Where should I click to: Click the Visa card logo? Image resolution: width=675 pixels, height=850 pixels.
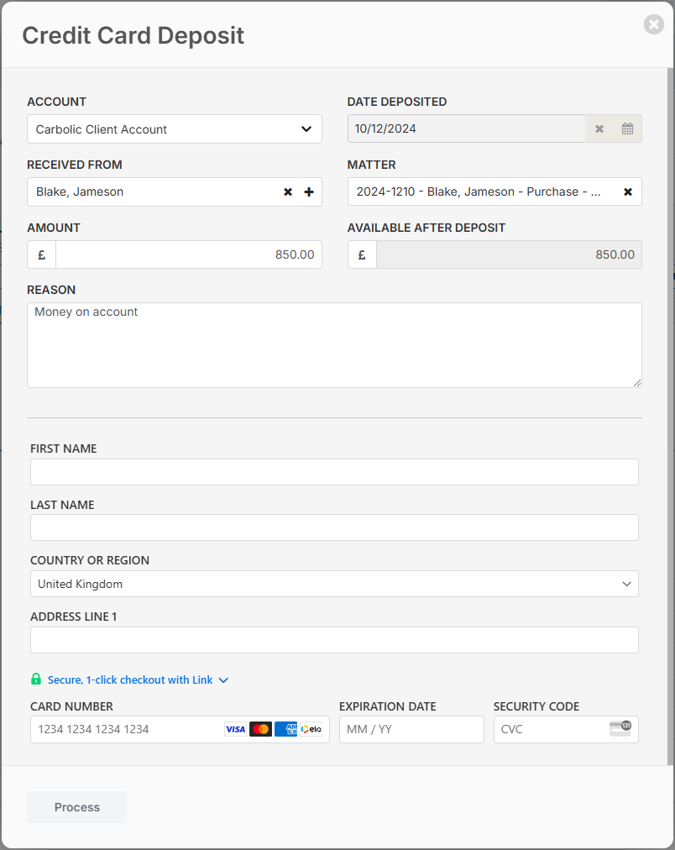pos(235,729)
